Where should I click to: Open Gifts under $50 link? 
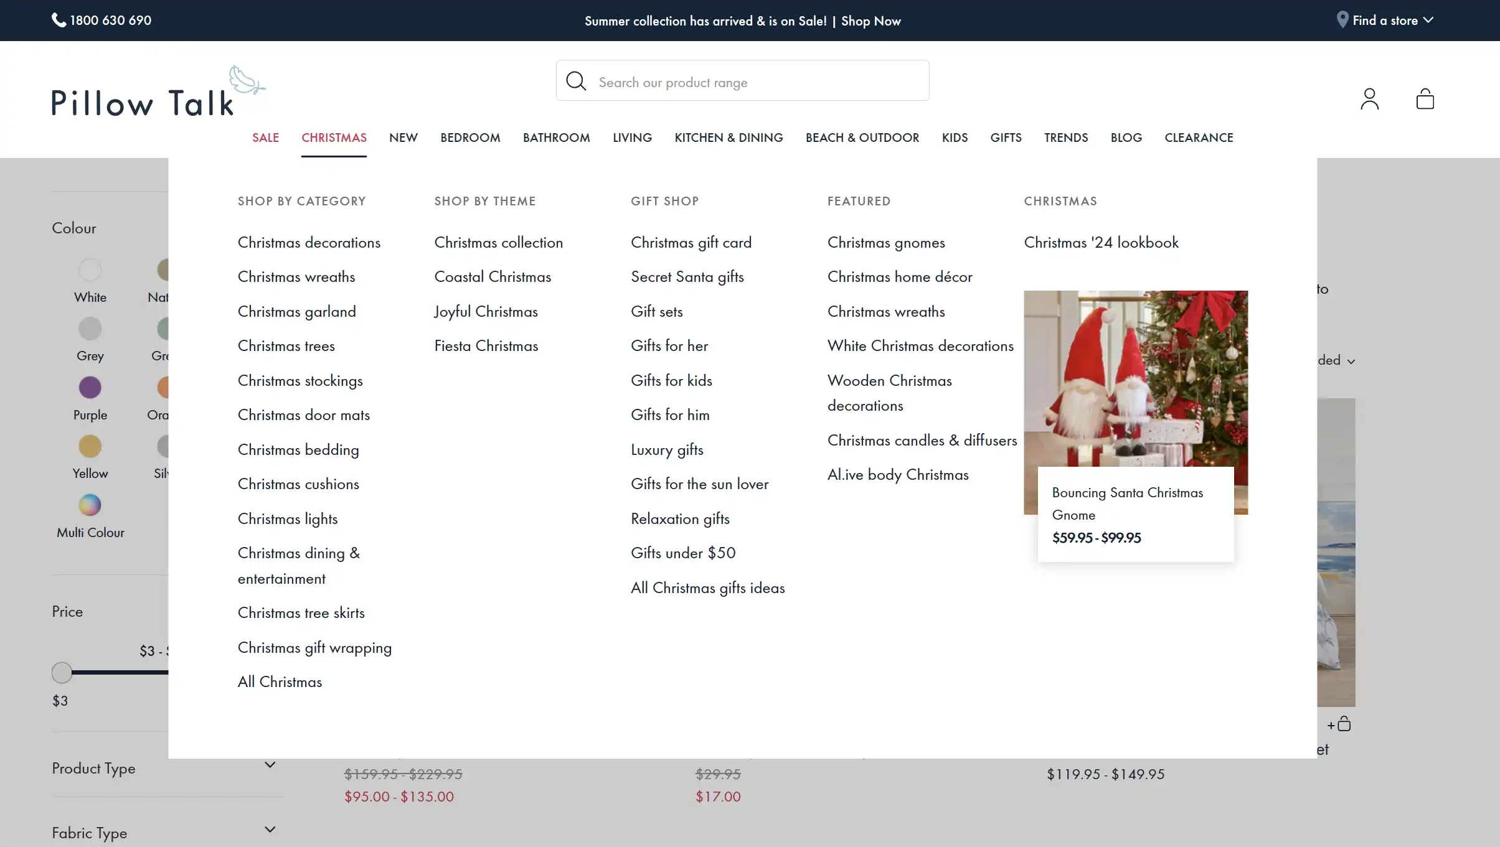coord(683,553)
